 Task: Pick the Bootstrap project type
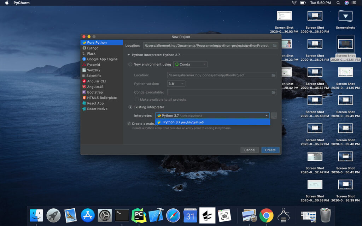click(101, 92)
